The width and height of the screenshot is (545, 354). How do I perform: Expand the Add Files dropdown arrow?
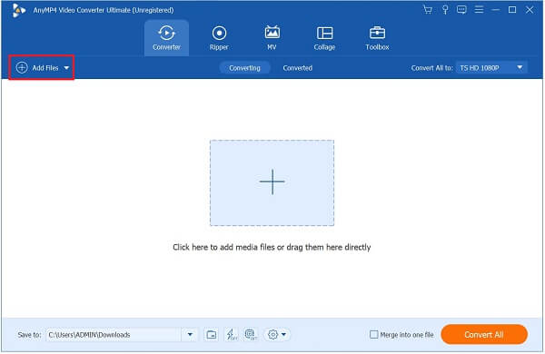click(x=66, y=68)
